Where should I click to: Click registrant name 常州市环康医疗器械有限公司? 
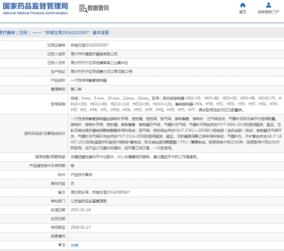94,54
